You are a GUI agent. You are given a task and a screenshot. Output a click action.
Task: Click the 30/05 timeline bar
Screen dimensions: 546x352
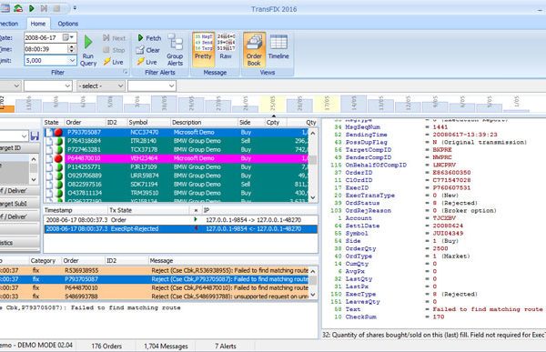[164, 104]
